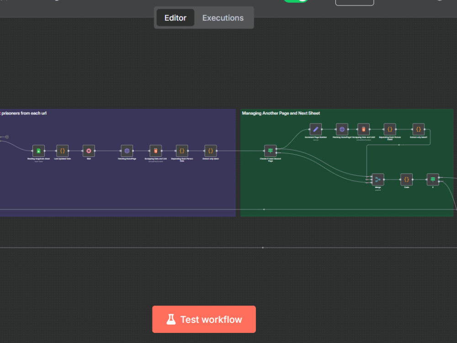This screenshot has height=343, width=457.
Task: Toggle the workflow active switch
Action: tap(296, 1)
